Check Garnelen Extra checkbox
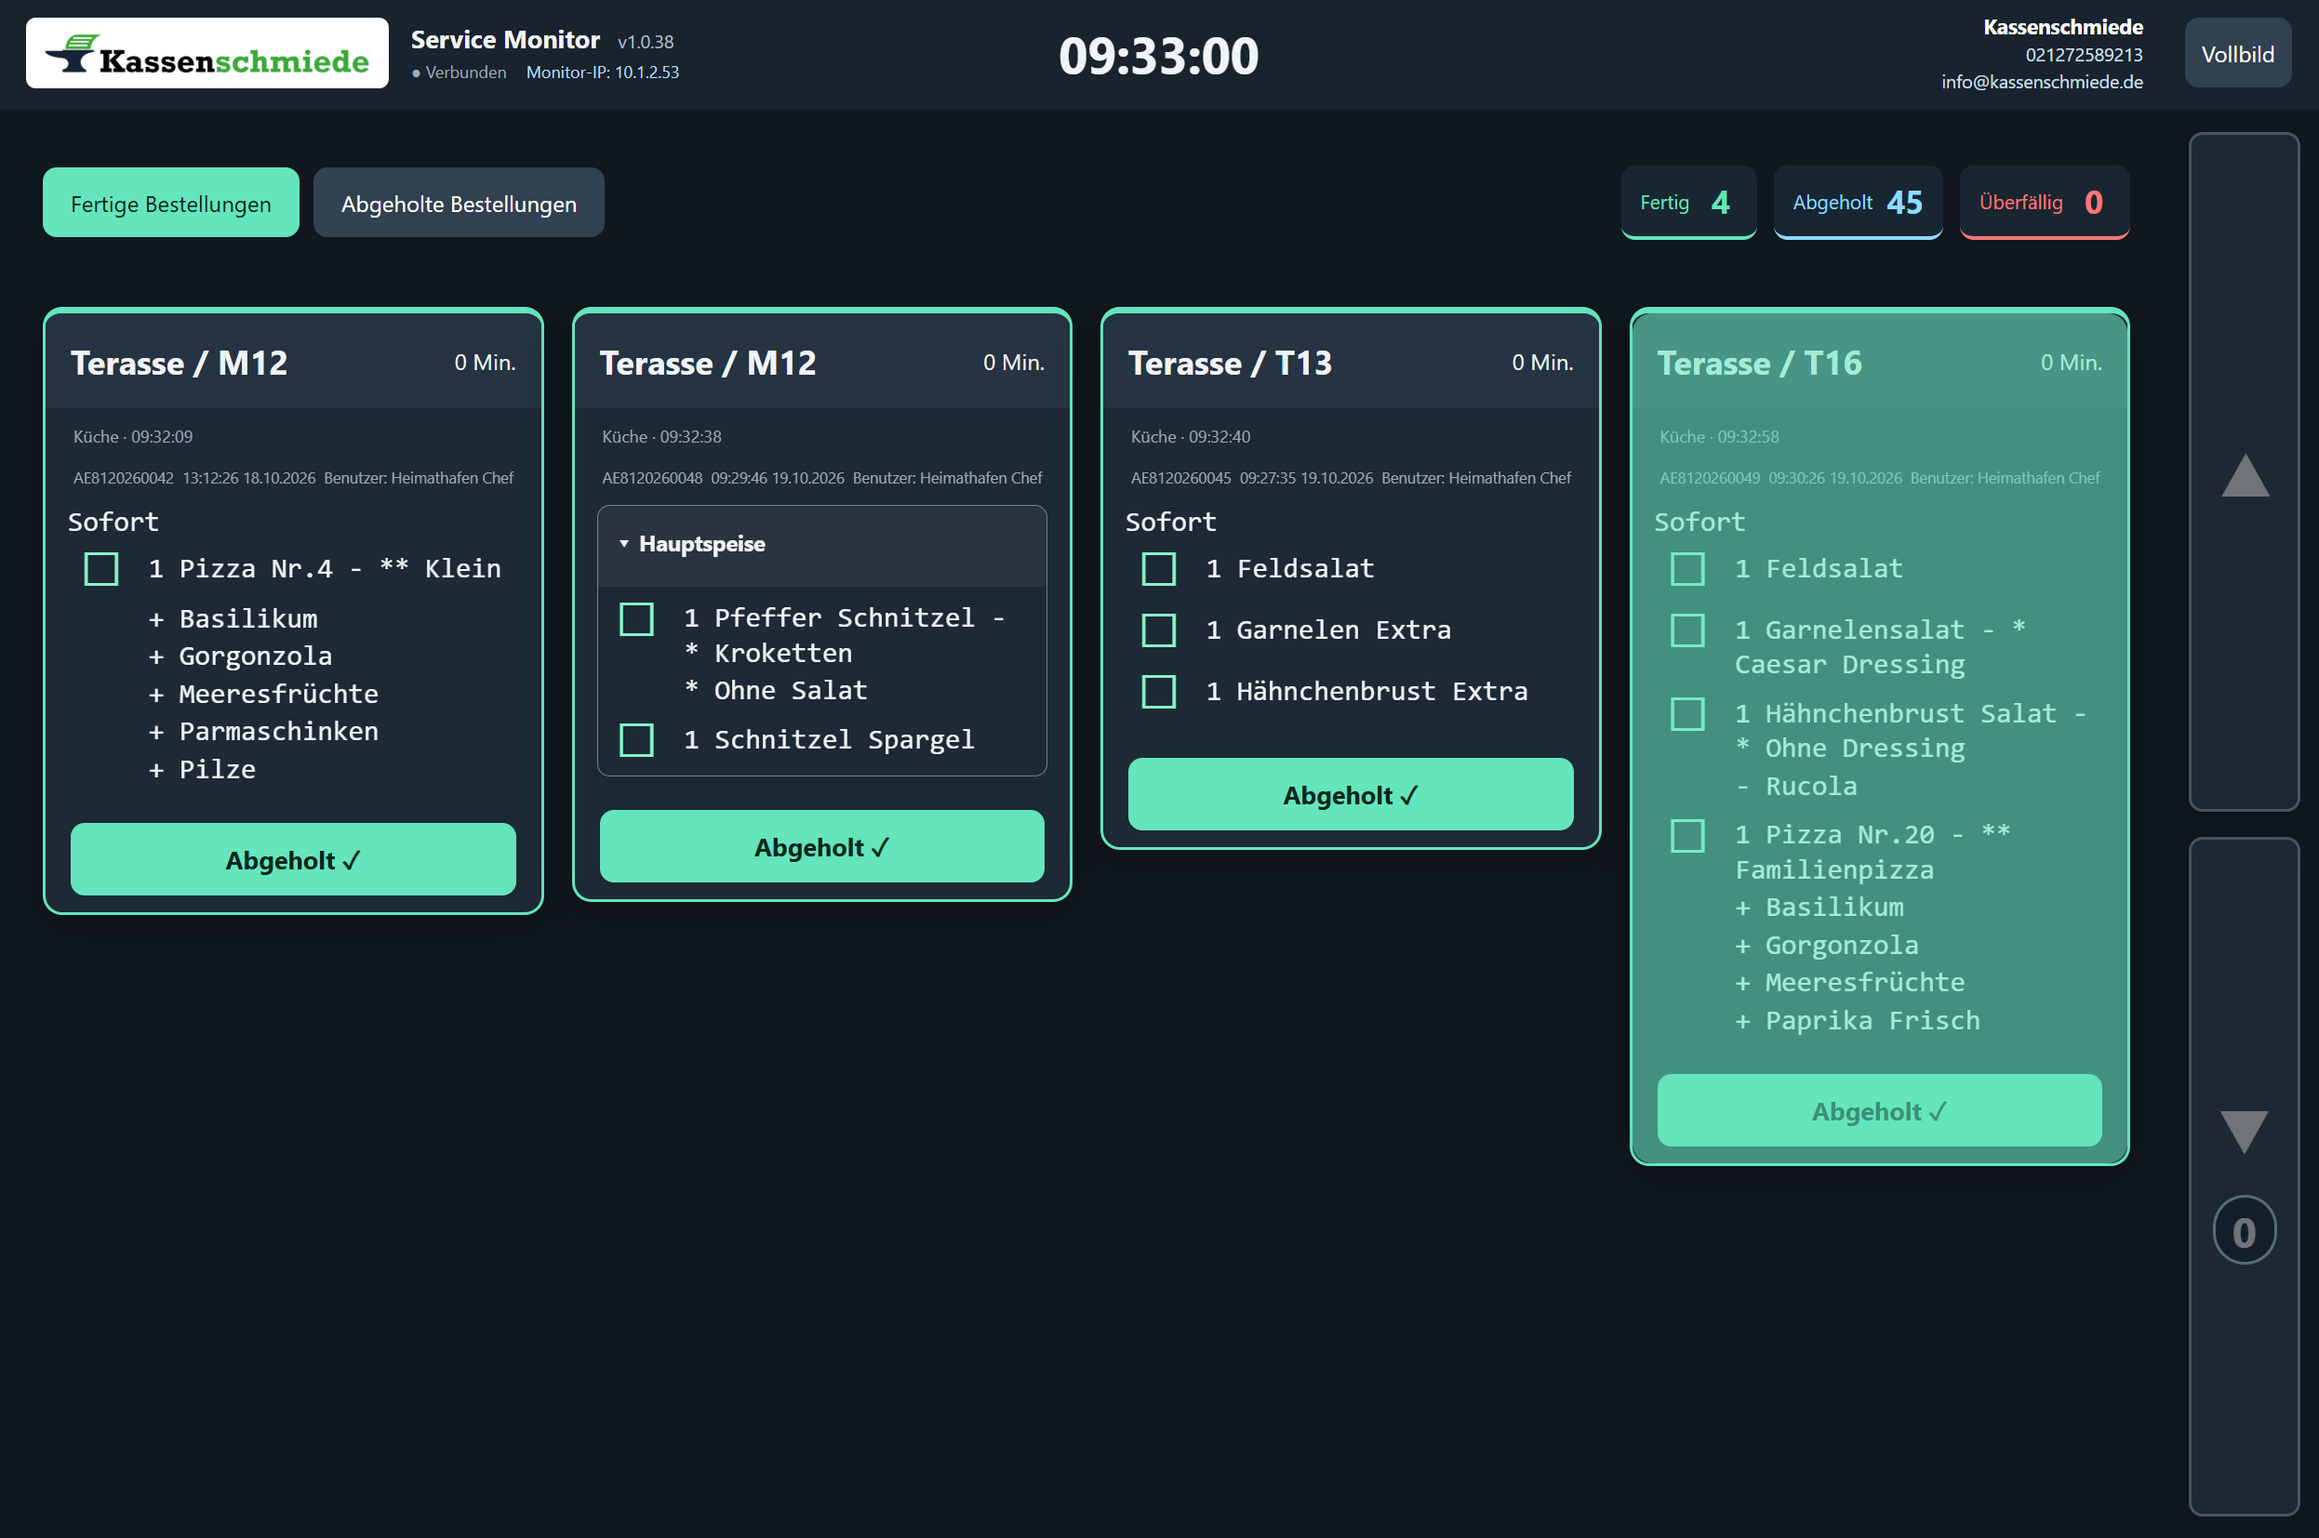Image resolution: width=2319 pixels, height=1538 pixels. 1158,630
